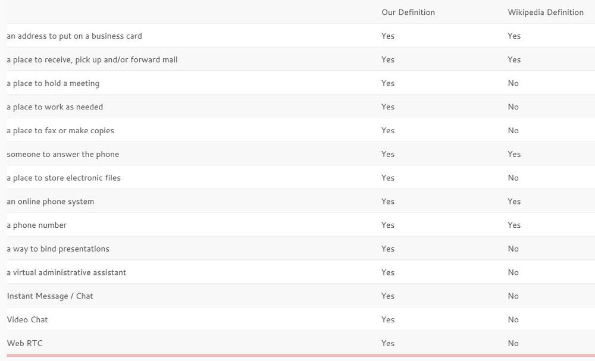Click Wikipedia 'No' in hold a meeting row

[513, 83]
